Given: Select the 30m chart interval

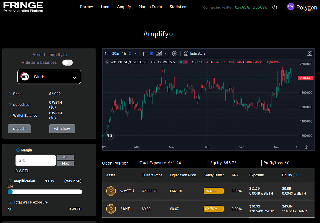Looking at the screenshot, I should 116,53.
